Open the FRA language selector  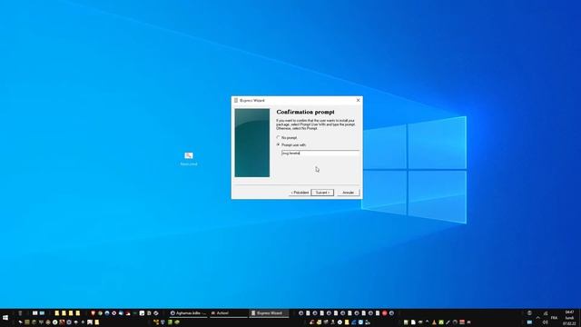click(555, 318)
